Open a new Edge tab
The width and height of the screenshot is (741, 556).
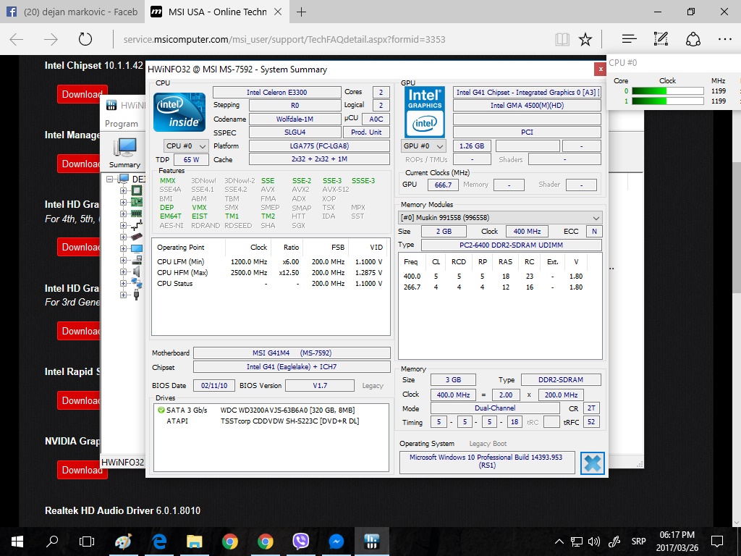[x=301, y=12]
